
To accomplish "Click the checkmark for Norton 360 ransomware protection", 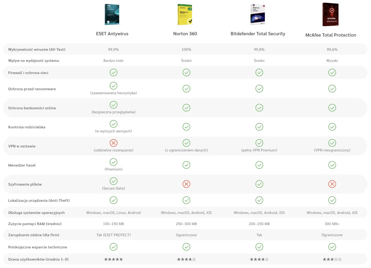I will (x=186, y=88).
